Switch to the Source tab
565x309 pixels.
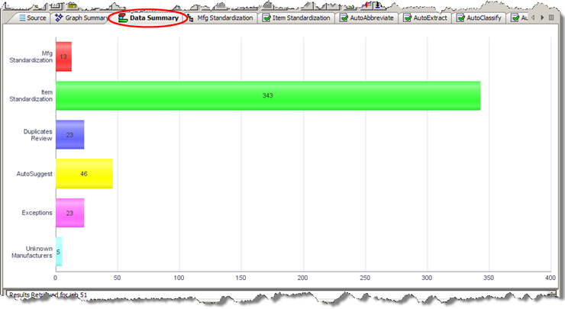(x=32, y=18)
